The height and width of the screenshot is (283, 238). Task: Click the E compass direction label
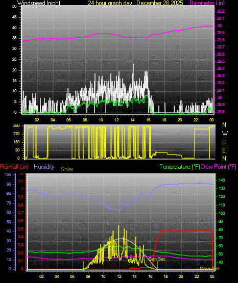(224, 150)
